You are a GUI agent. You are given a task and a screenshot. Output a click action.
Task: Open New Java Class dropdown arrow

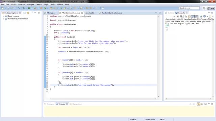point(48,8)
